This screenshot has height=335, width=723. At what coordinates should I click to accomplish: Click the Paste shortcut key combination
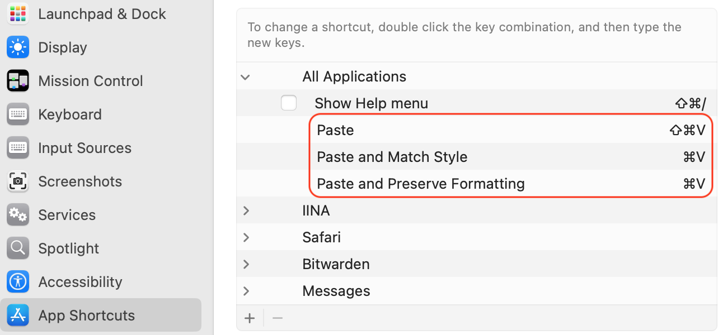click(687, 130)
